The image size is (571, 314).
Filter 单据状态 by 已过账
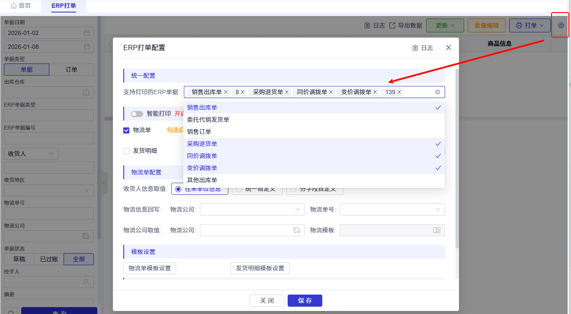pos(49,259)
